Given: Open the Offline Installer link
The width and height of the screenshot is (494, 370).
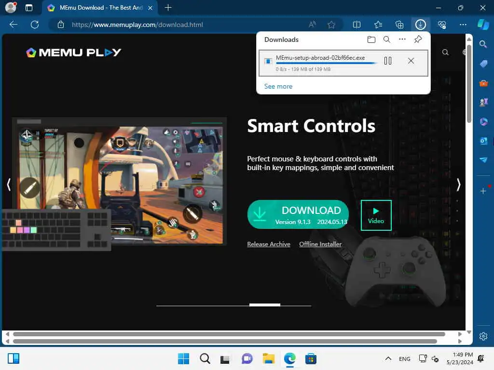Looking at the screenshot, I should coord(320,244).
